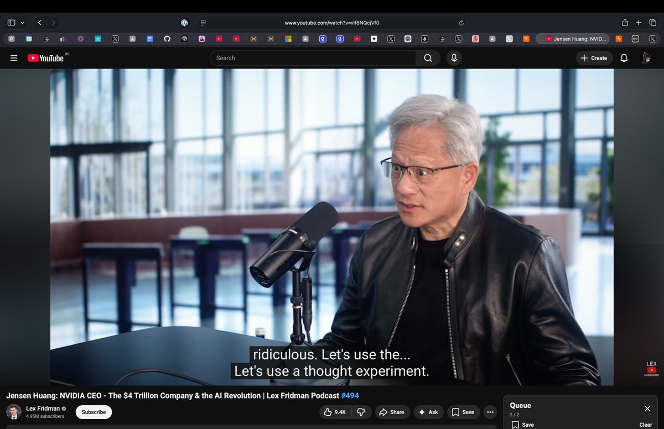Open the Create button menu

click(x=594, y=58)
